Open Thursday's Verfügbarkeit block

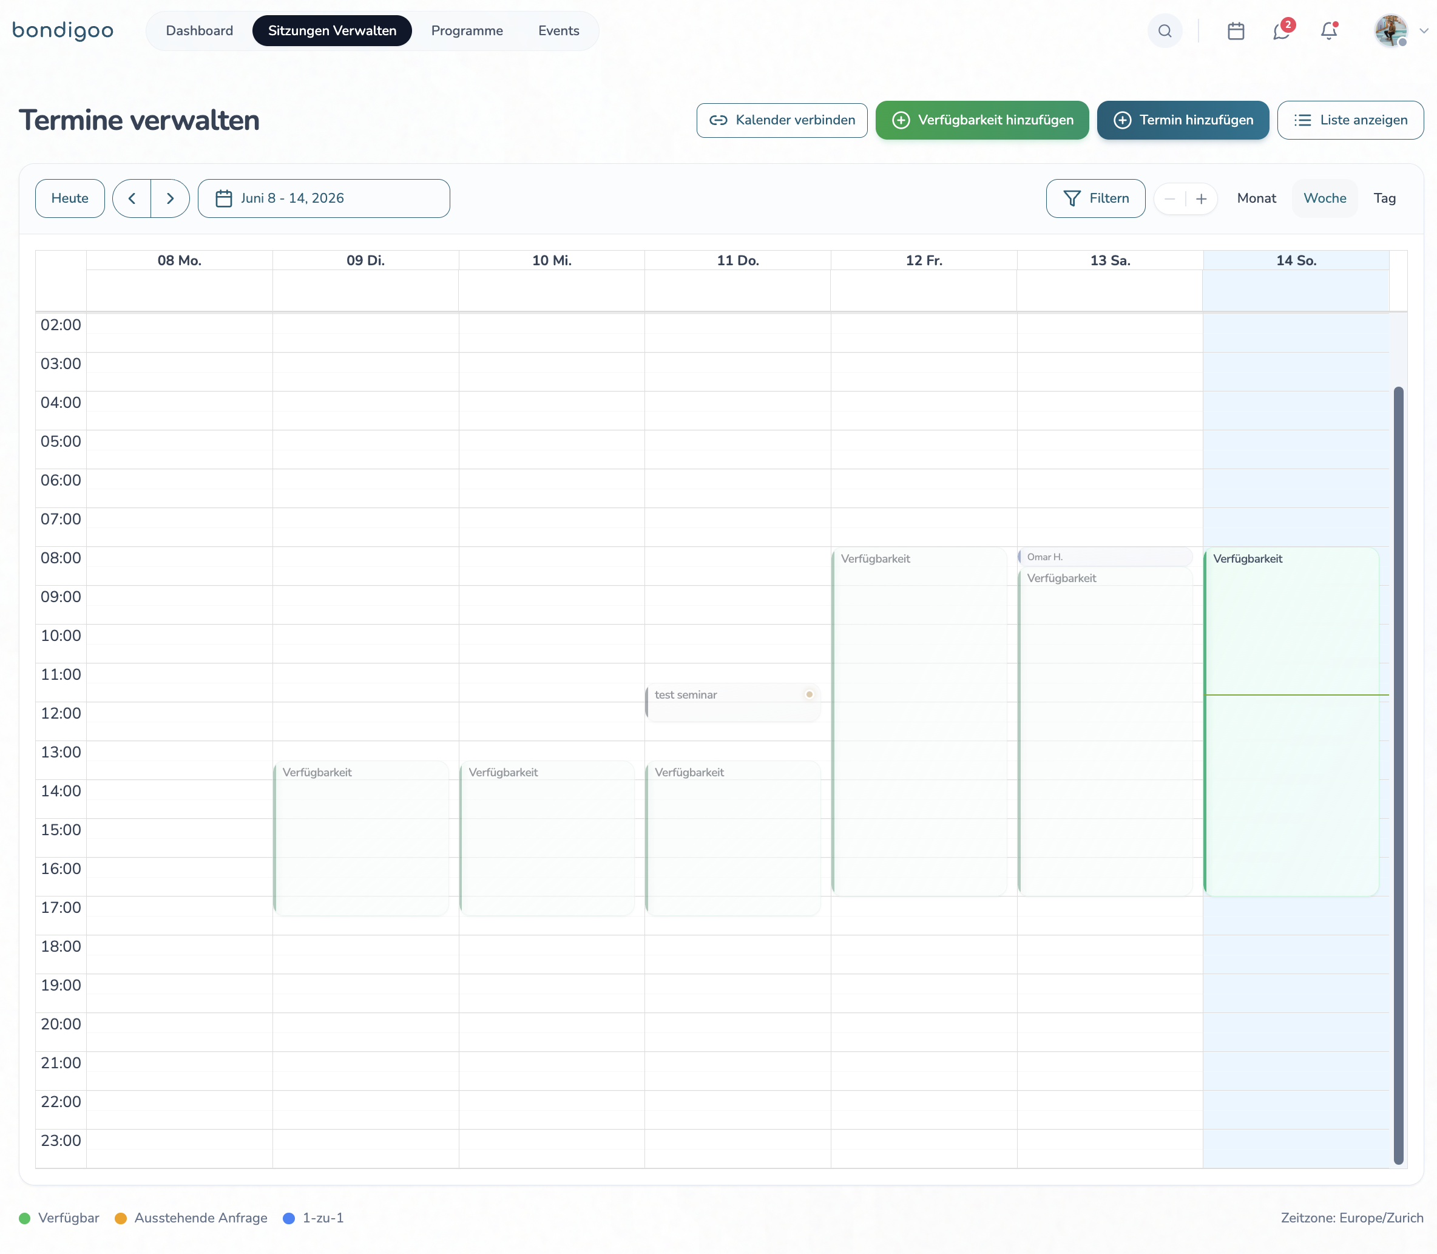pos(733,838)
